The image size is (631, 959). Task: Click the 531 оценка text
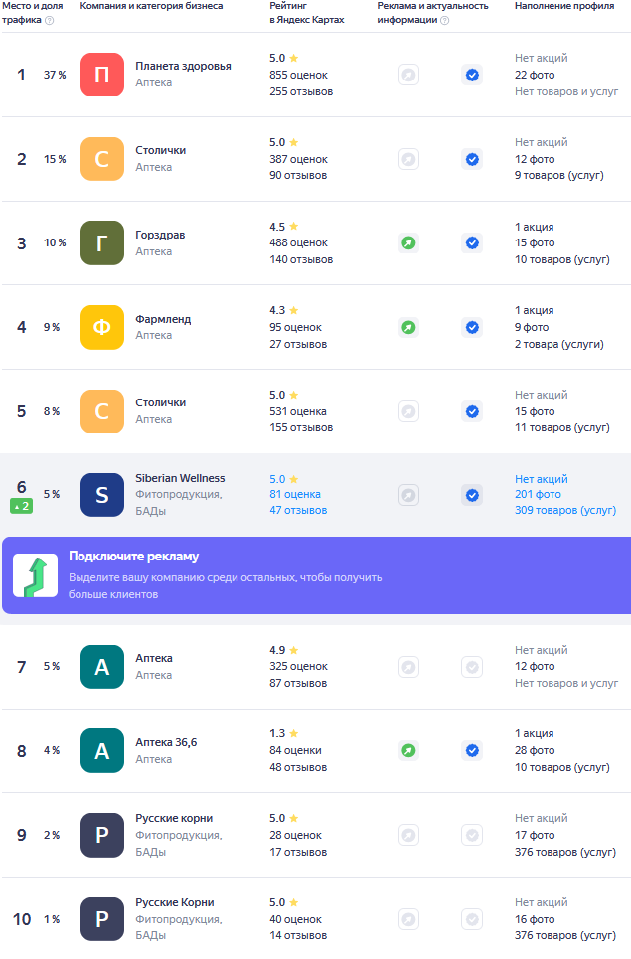[298, 411]
